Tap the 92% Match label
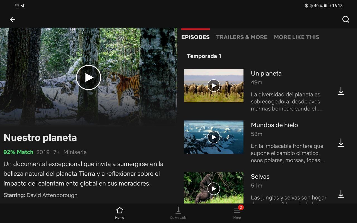Viewport: 357px width, 223px height. point(18,152)
